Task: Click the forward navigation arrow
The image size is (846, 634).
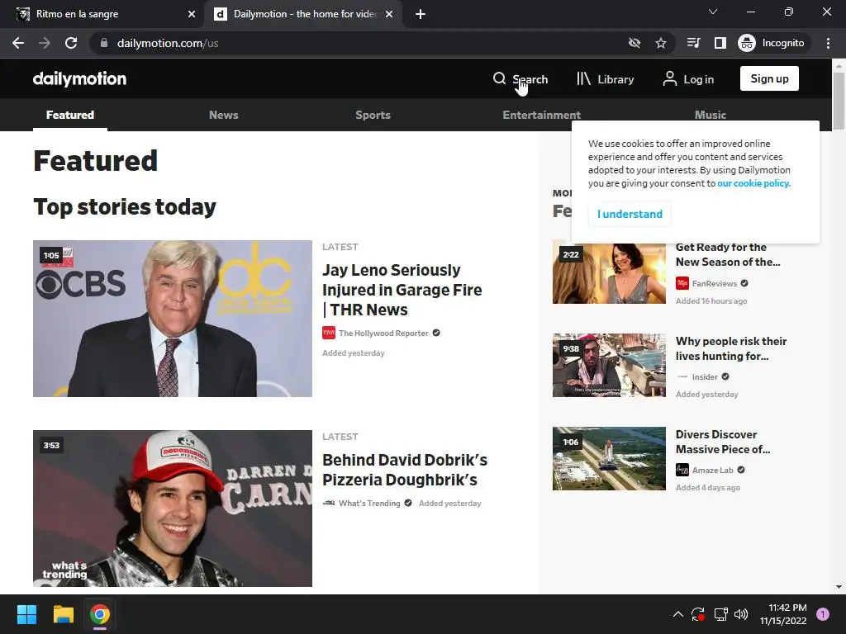Action: pyautogui.click(x=45, y=43)
